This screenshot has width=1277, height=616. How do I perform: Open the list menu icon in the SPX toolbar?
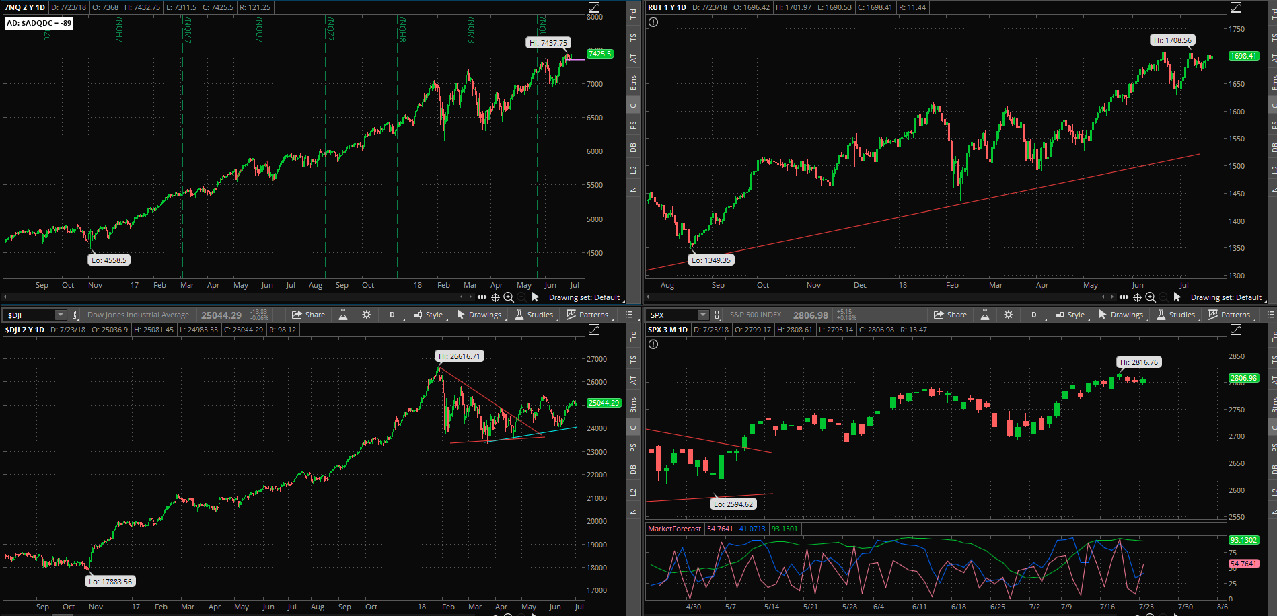(x=1271, y=315)
